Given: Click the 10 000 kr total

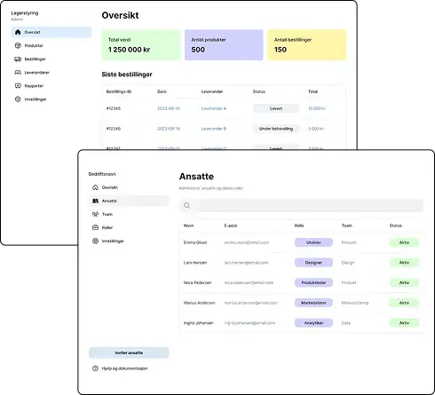Looking at the screenshot, I should click(317, 108).
